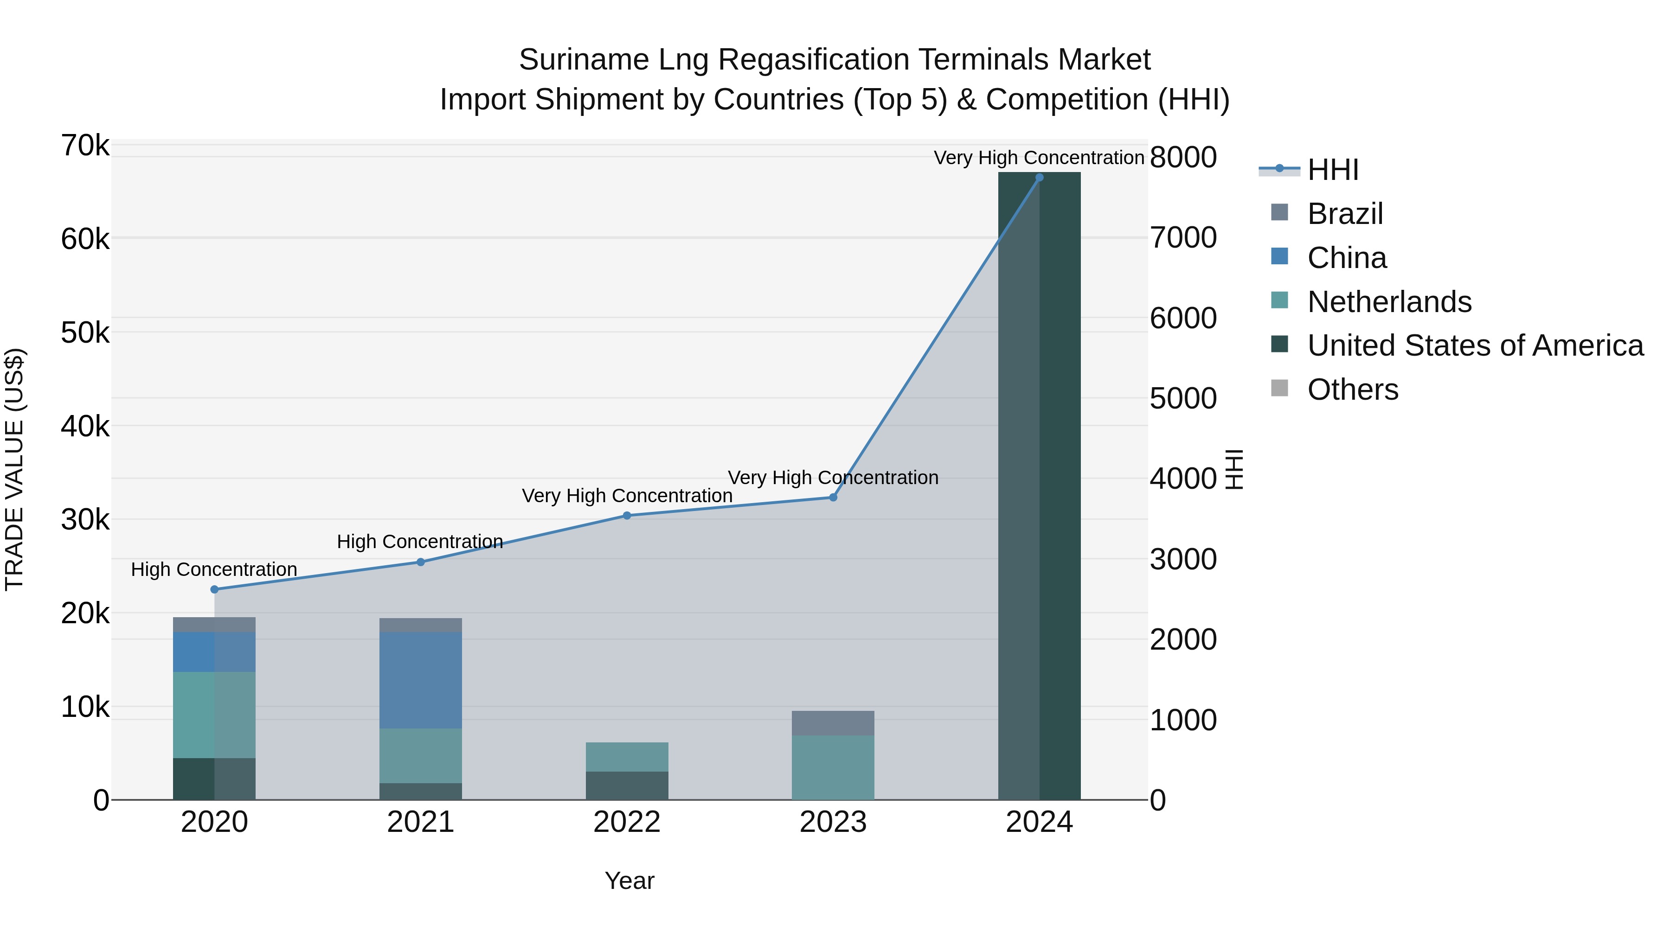
Task: Click 'Very High Concentration' annotation above 2022
Action: pos(627,496)
